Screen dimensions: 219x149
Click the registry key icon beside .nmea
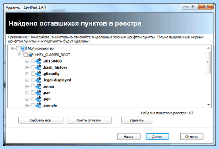[x=38, y=86]
